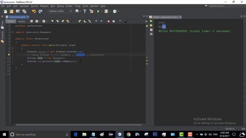Click the Shift Line Right arrow icon

[101, 21]
